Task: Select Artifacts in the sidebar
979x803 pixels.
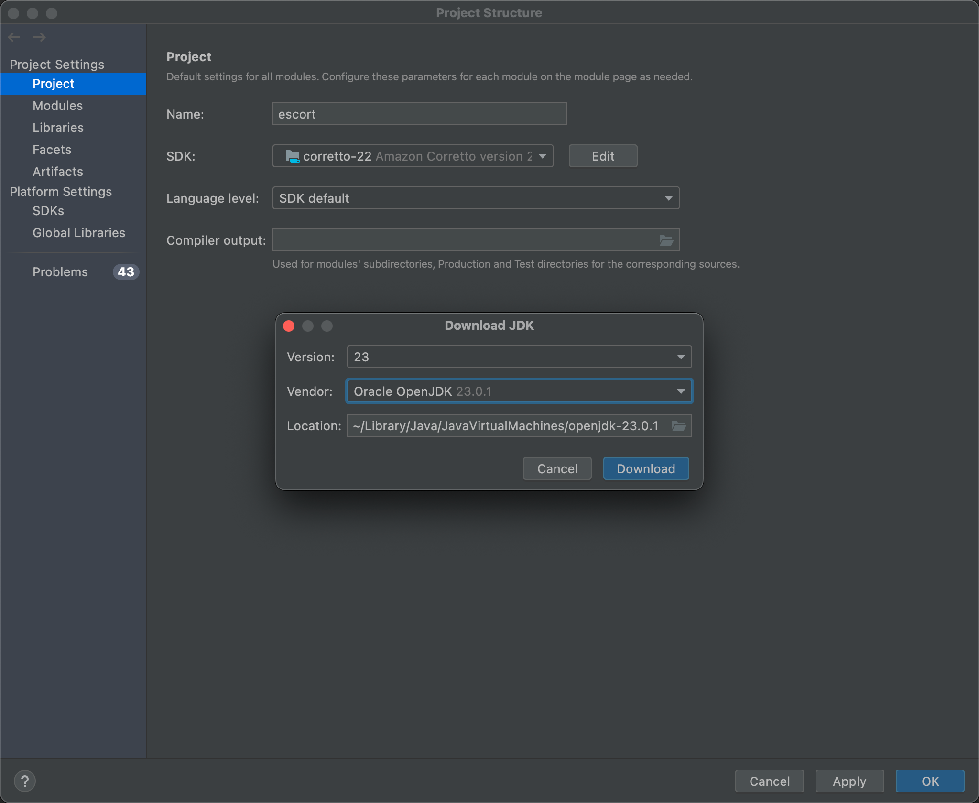Action: (58, 172)
